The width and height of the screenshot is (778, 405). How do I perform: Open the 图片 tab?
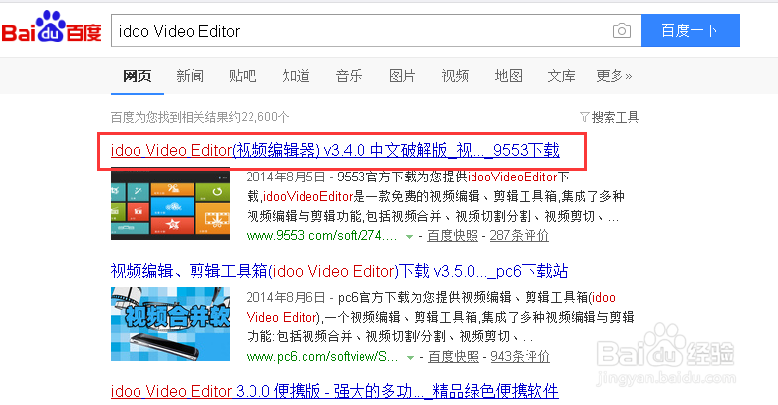click(x=402, y=76)
